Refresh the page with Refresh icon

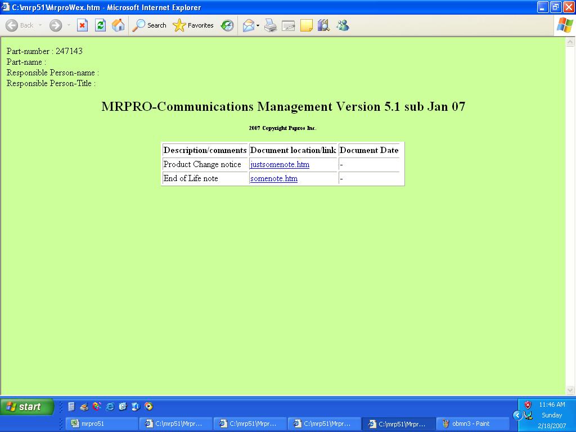pyautogui.click(x=100, y=25)
